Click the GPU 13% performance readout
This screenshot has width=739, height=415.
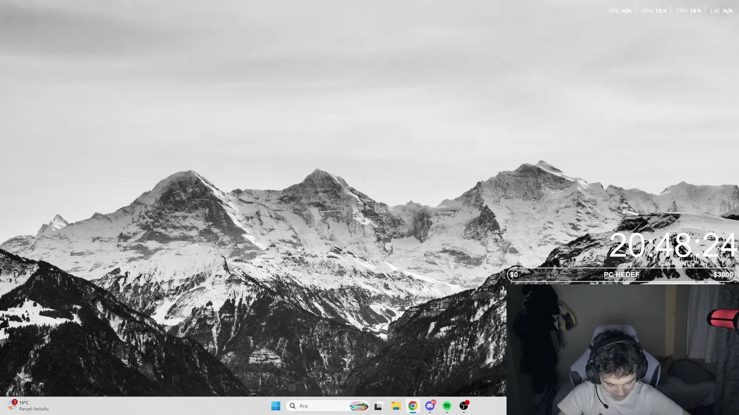click(x=654, y=11)
